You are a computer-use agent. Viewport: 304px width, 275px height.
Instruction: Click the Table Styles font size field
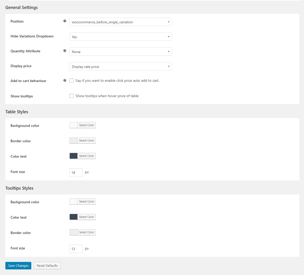tap(76, 172)
